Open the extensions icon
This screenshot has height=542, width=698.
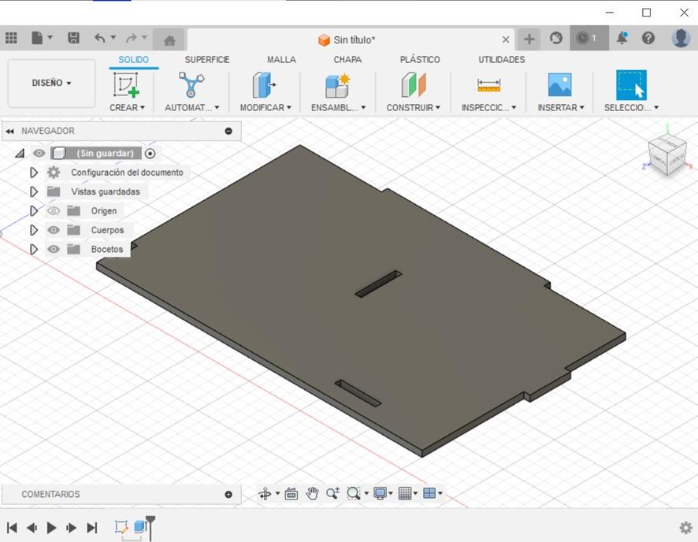pos(556,39)
